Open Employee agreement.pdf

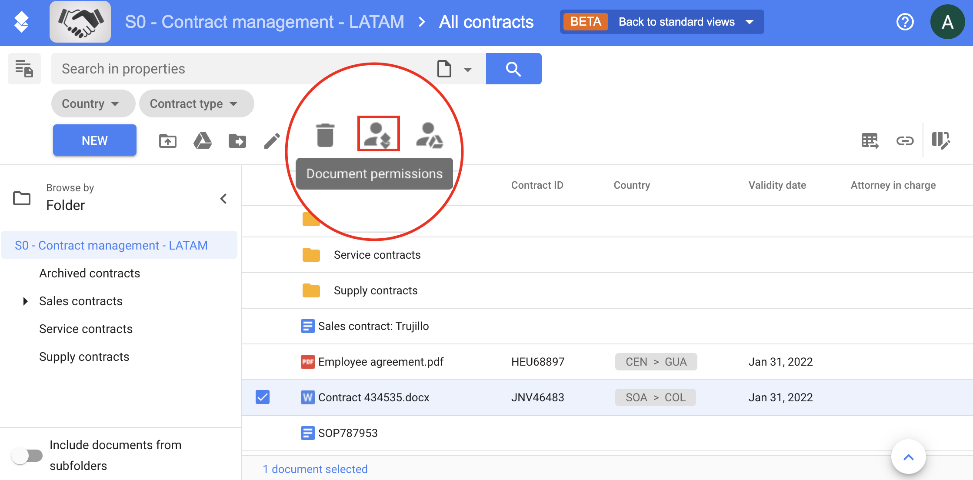pyautogui.click(x=381, y=362)
